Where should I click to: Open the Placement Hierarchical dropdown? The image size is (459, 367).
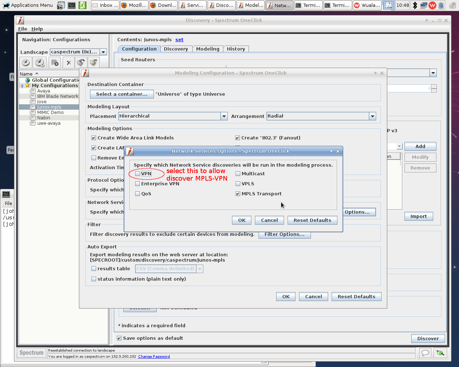pyautogui.click(x=224, y=116)
